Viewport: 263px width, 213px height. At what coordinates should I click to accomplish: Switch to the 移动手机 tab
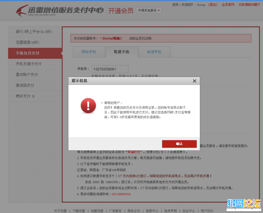(x=89, y=52)
